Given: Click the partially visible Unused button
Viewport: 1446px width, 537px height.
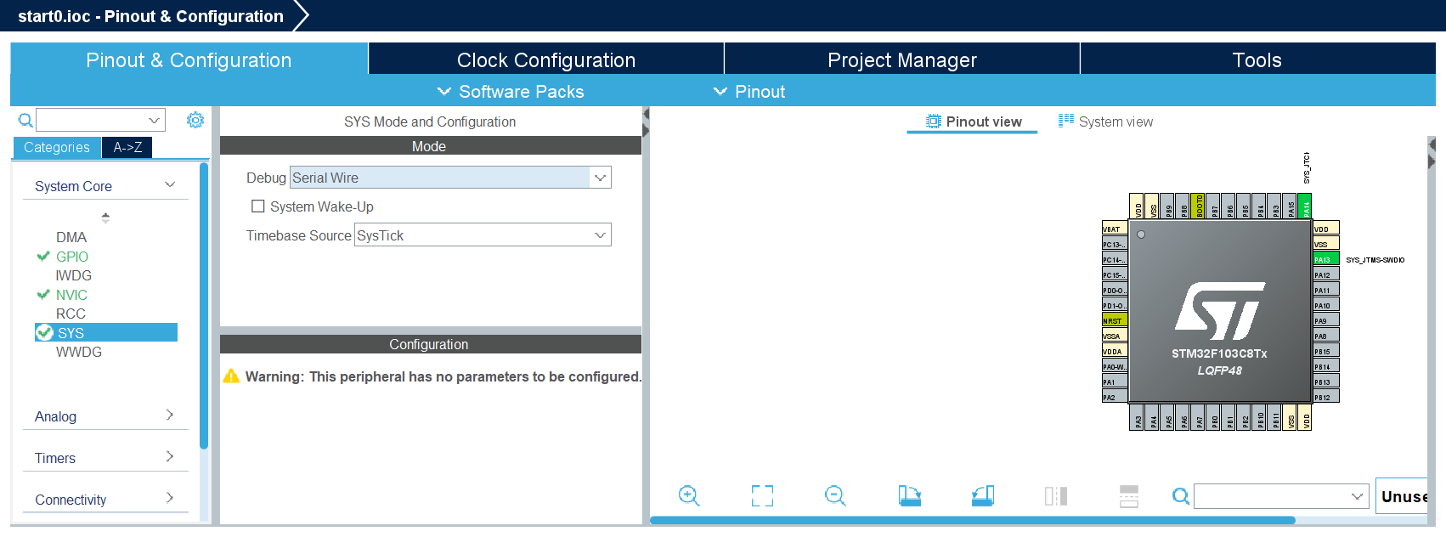Looking at the screenshot, I should pos(1403,496).
